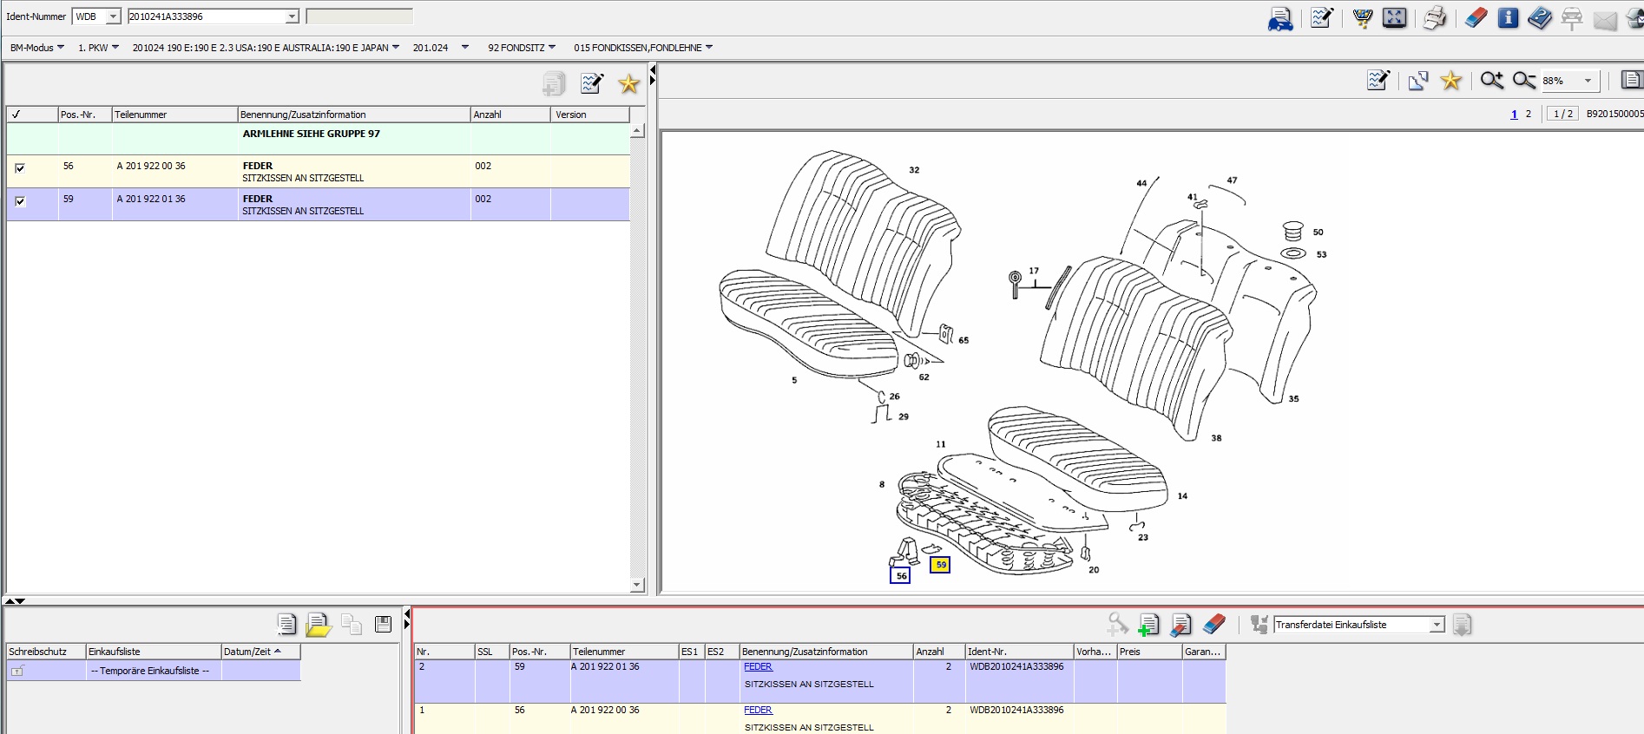Click the Preis column header

click(x=1149, y=652)
